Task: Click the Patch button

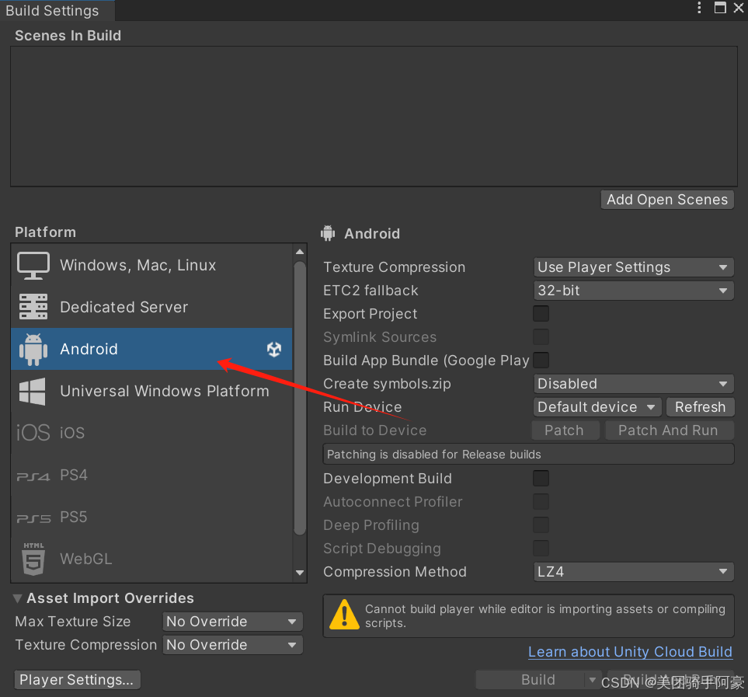Action: 565,430
